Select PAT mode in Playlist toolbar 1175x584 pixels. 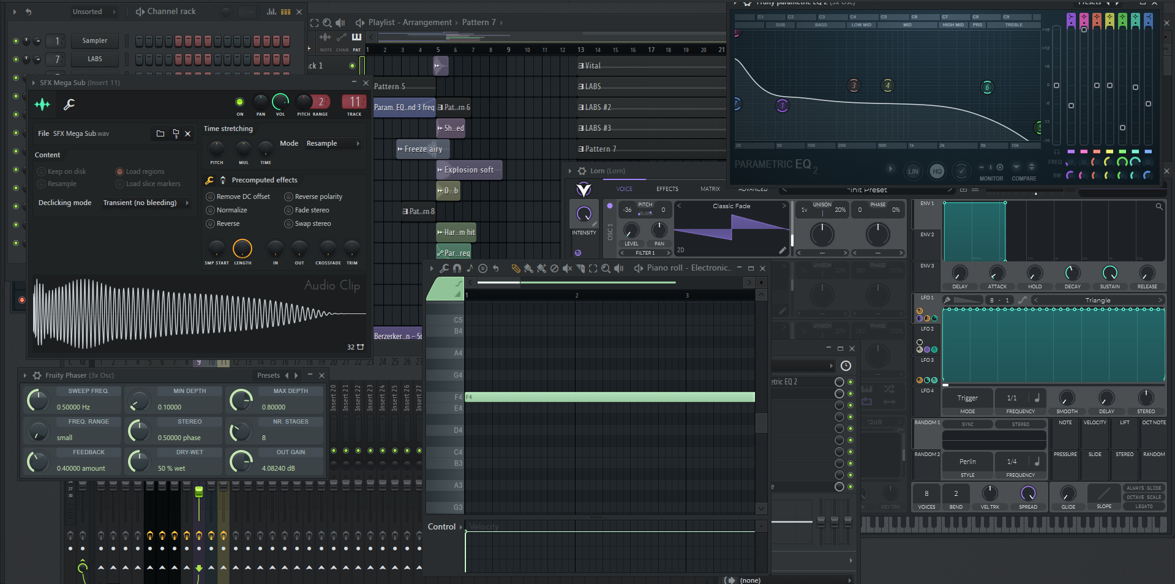(x=356, y=41)
